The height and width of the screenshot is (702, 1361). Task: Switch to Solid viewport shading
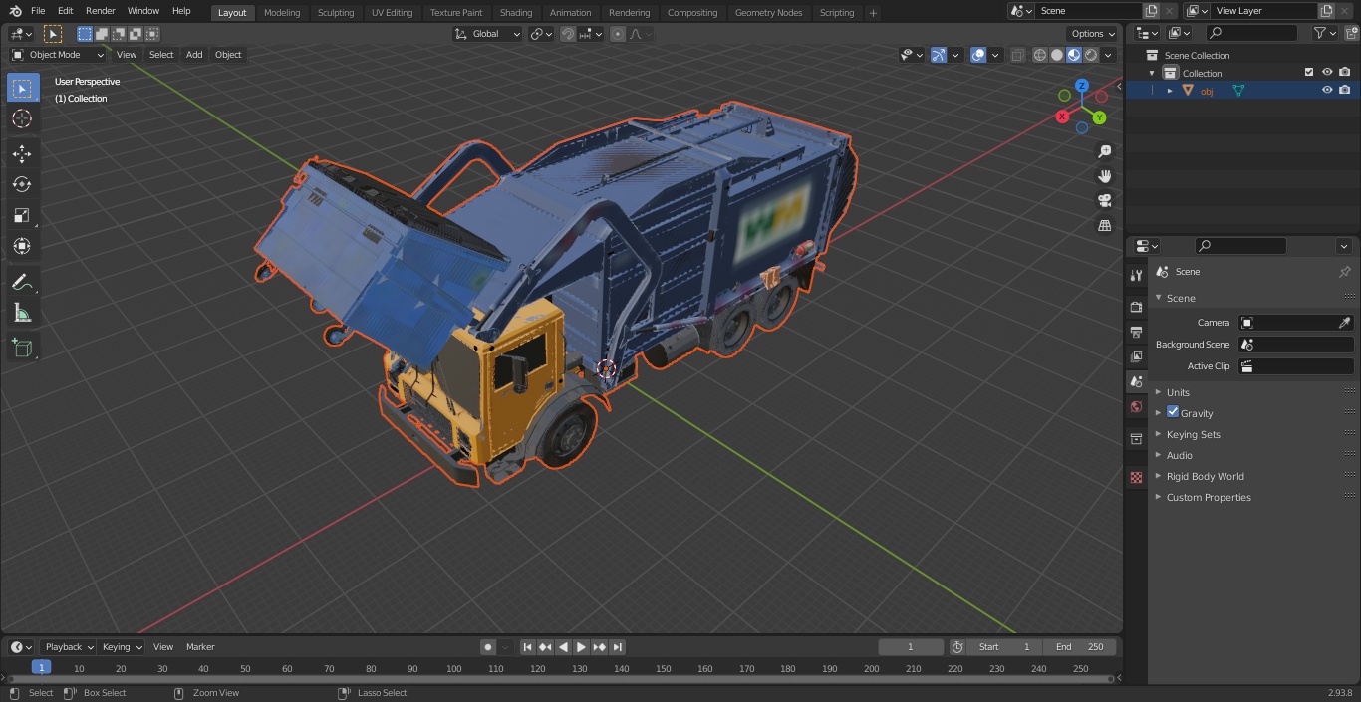pyautogui.click(x=1057, y=55)
